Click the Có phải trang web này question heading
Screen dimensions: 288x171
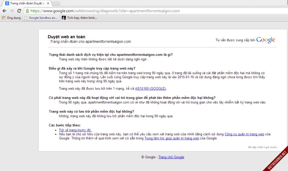pyautogui.click(x=132, y=98)
